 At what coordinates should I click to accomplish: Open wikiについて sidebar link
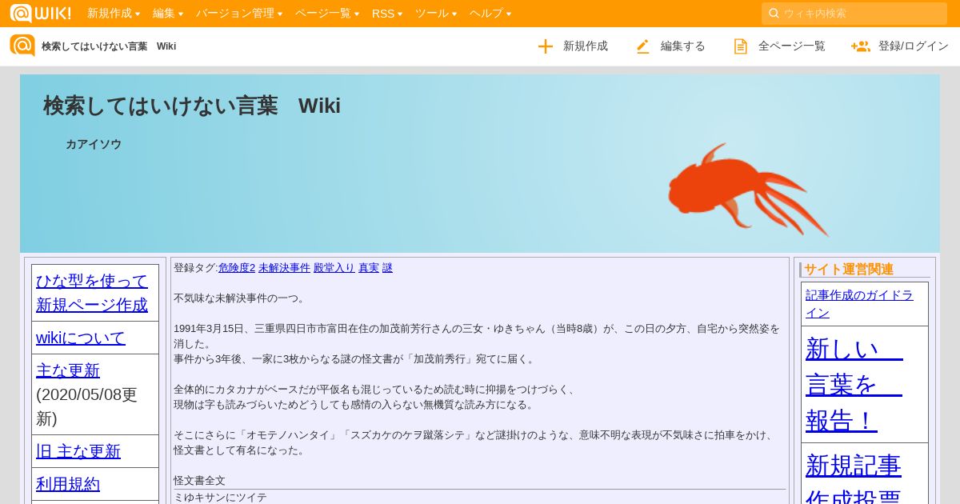click(x=81, y=338)
